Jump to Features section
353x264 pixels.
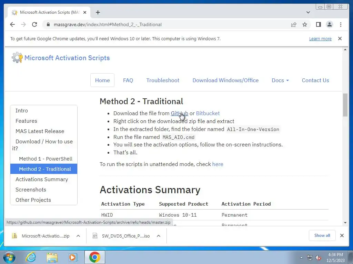[x=26, y=121]
